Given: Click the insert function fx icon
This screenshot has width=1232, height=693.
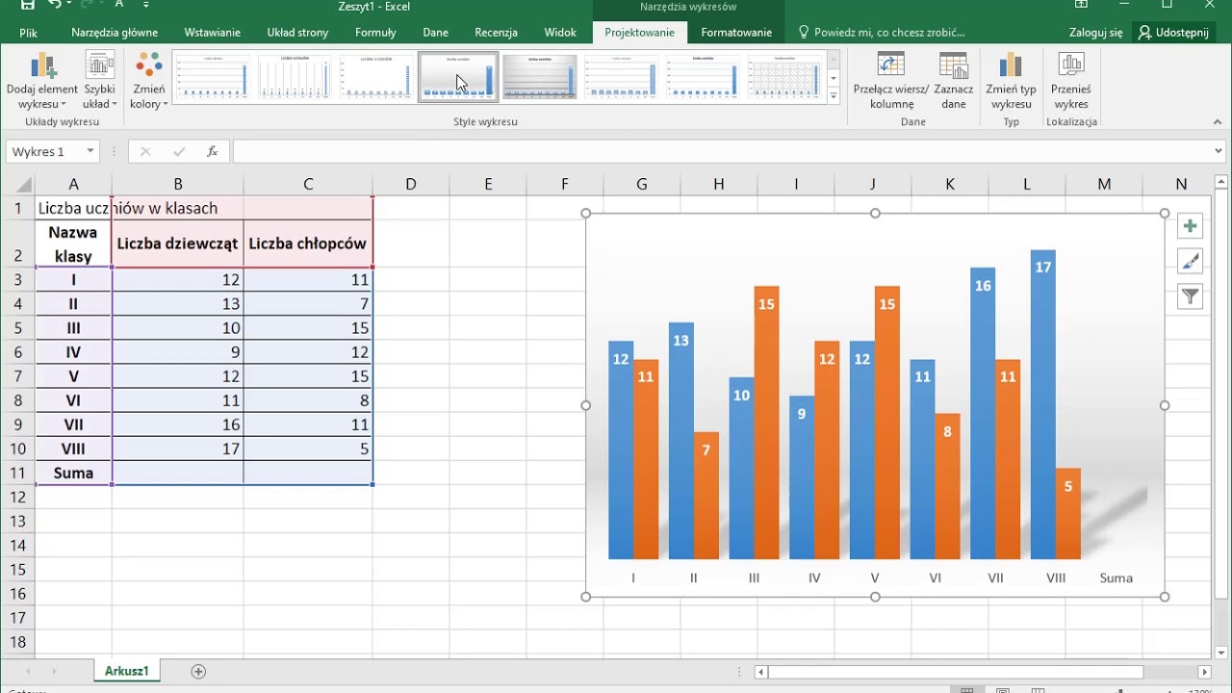Looking at the screenshot, I should click(x=213, y=151).
